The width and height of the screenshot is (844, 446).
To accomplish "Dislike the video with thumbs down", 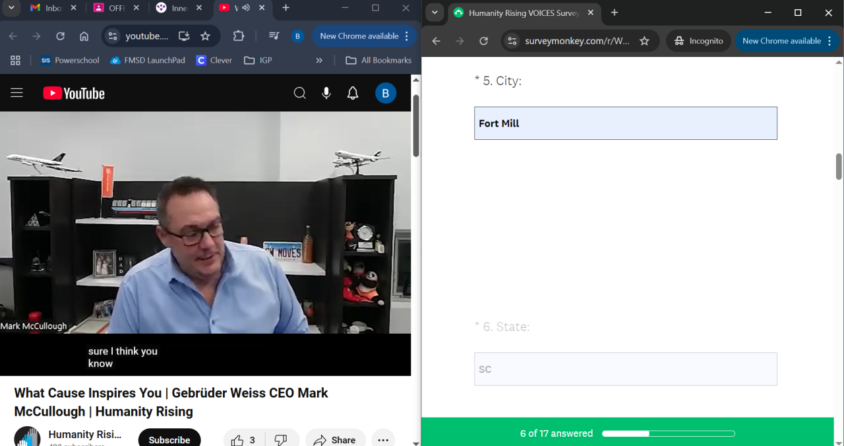I will tap(282, 439).
